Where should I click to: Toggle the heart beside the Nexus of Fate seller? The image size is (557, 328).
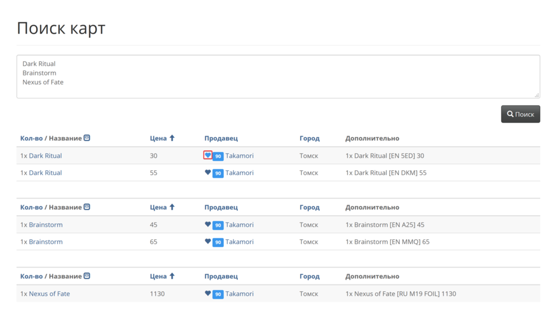(208, 293)
